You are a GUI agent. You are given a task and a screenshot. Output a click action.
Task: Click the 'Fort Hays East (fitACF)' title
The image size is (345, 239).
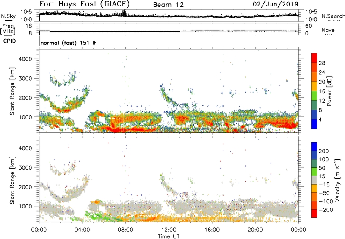point(84,4)
